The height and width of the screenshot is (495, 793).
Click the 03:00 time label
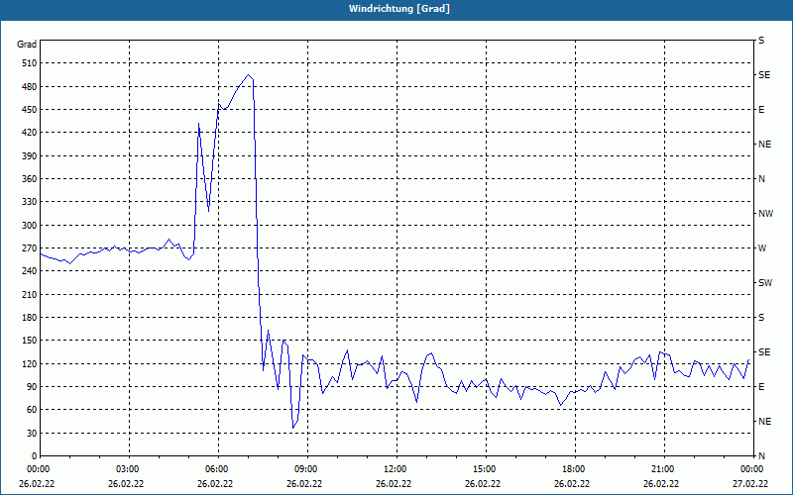[130, 469]
